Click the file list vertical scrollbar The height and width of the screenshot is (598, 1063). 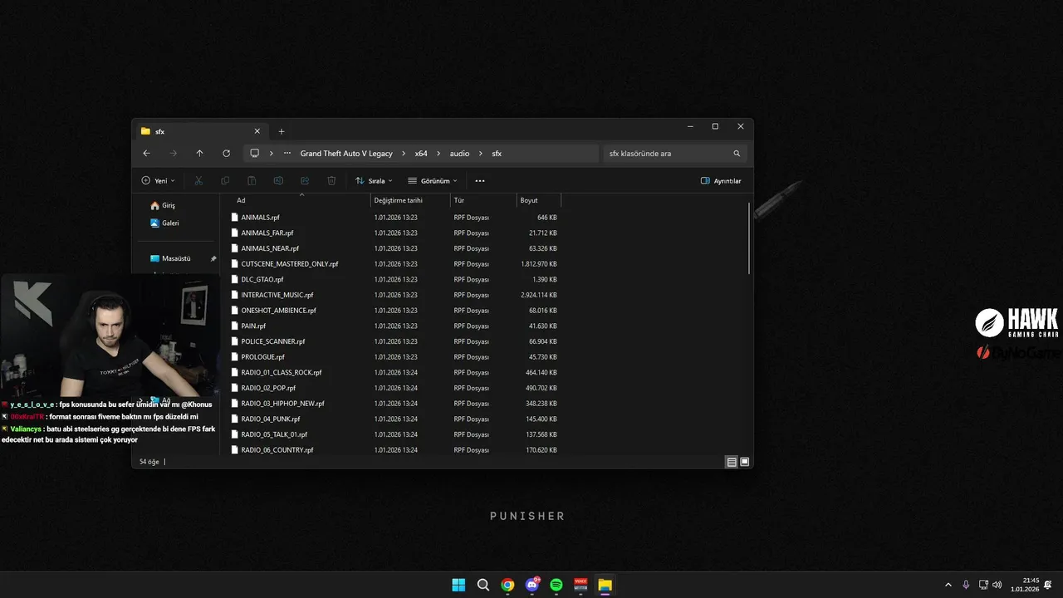pyautogui.click(x=749, y=238)
